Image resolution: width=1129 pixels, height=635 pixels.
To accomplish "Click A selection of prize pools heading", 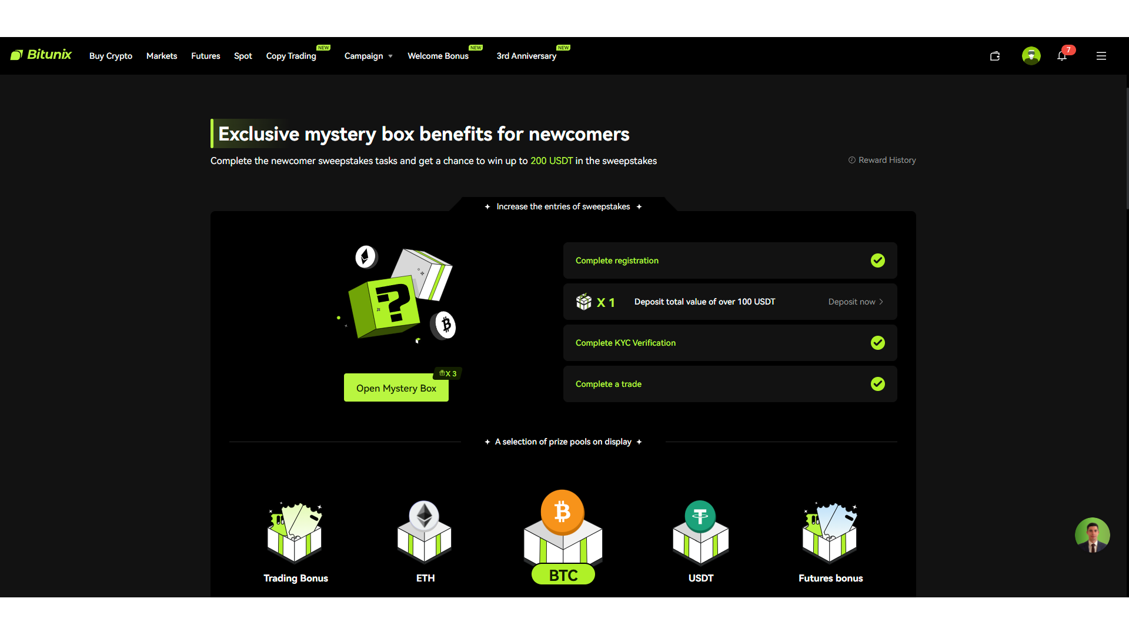I will pos(563,442).
